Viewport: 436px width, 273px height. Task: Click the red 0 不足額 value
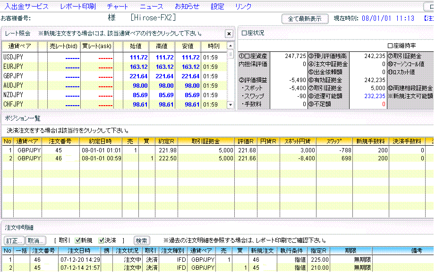[384, 104]
